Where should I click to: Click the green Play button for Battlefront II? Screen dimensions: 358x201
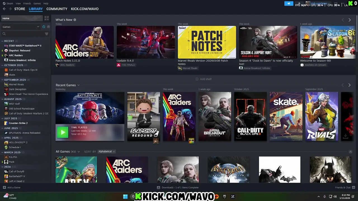[63, 132]
